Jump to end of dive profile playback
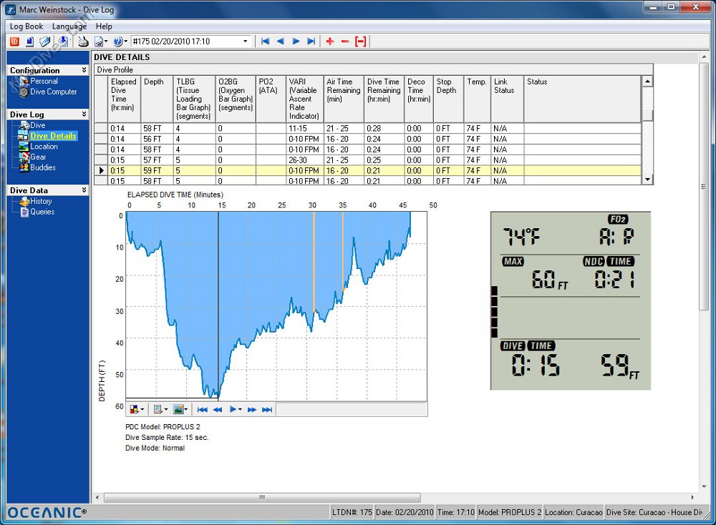This screenshot has height=525, width=716. click(267, 410)
